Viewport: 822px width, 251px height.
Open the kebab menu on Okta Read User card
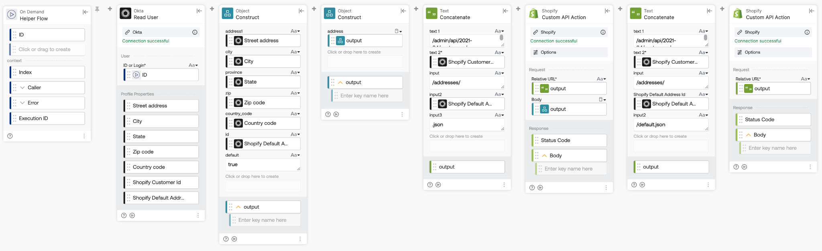click(x=198, y=215)
